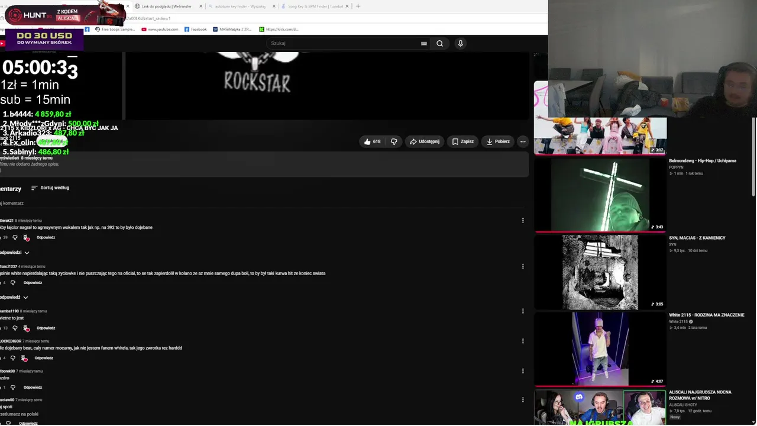
Task: Switch to the autotune key finder tab
Action: (x=241, y=7)
